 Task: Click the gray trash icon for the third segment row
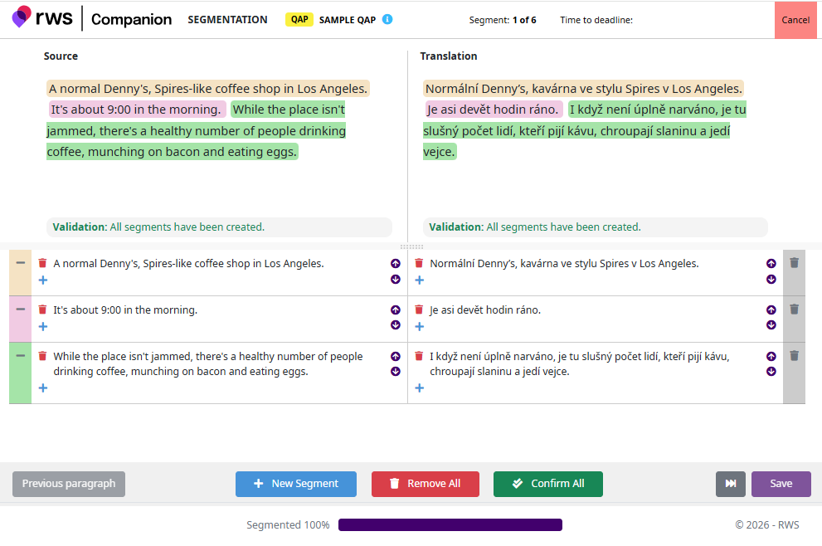coord(794,356)
